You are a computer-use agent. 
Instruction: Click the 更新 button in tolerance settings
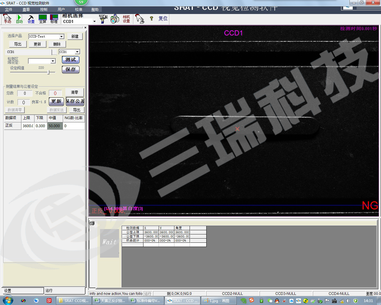coord(56,102)
